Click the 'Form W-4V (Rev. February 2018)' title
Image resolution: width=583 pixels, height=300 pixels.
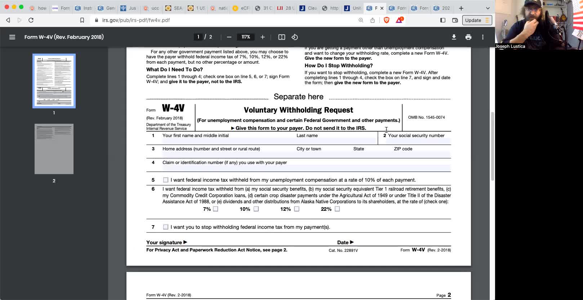64,37
